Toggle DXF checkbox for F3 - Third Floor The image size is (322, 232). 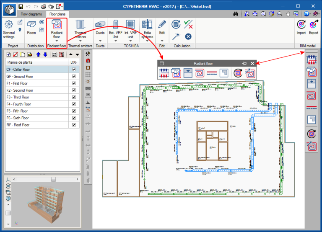point(74,97)
